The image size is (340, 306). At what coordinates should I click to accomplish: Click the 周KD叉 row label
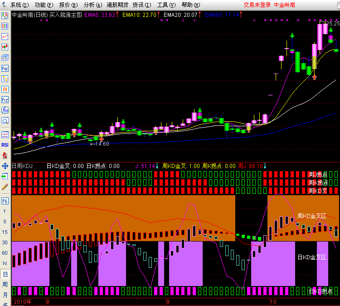[318, 191]
